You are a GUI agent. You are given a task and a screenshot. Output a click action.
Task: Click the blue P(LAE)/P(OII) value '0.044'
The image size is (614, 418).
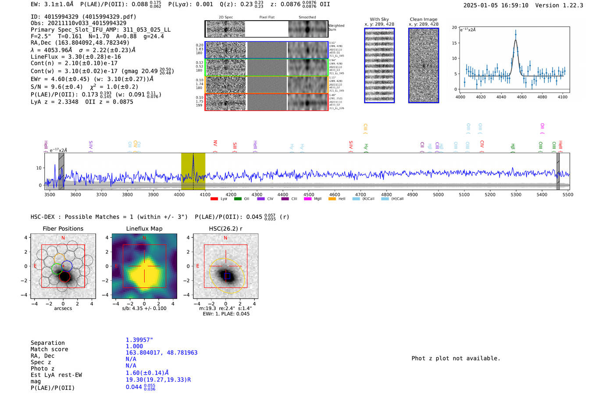tap(140, 387)
